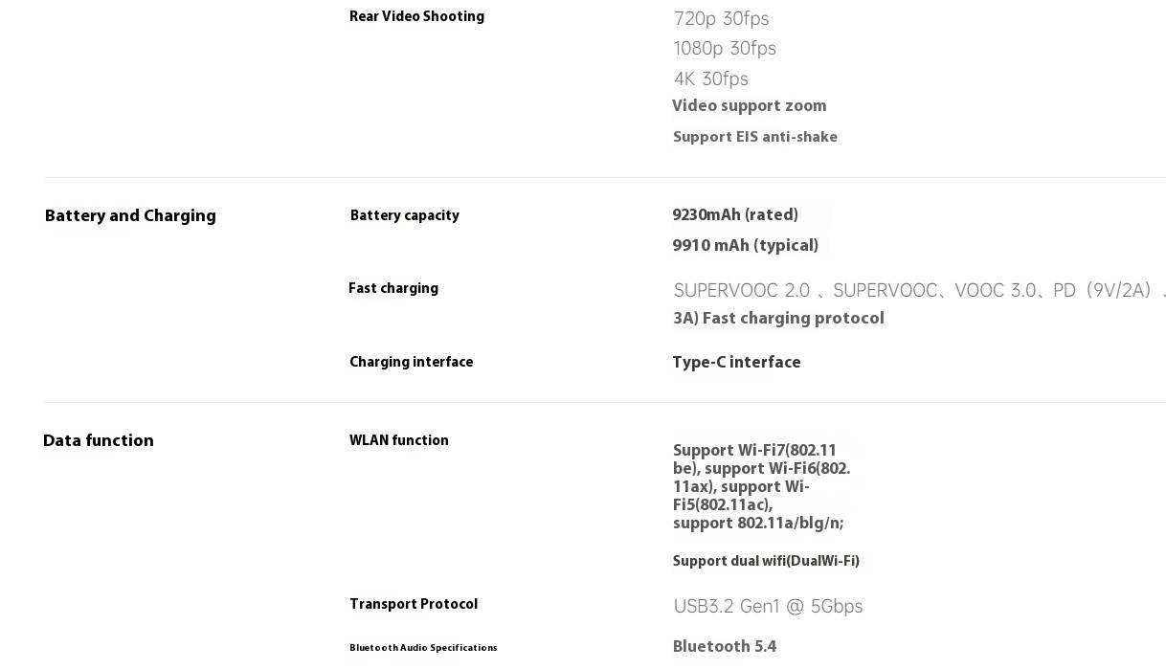Select the Charging interface label

pyautogui.click(x=411, y=362)
